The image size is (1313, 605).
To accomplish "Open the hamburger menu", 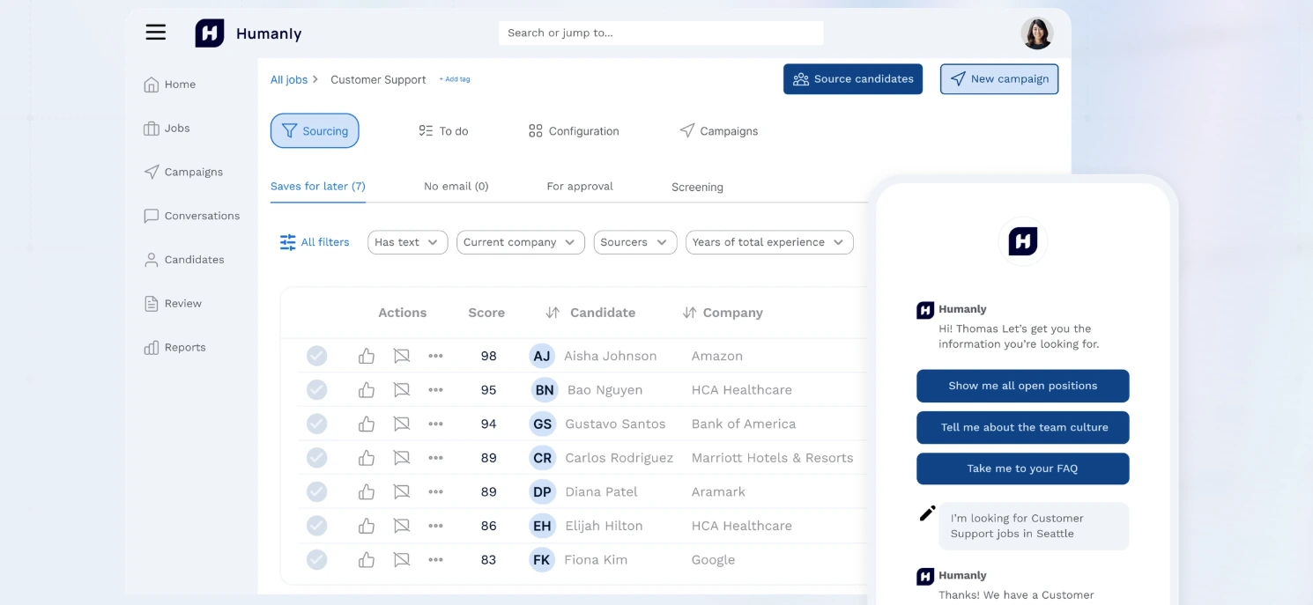I will (156, 33).
